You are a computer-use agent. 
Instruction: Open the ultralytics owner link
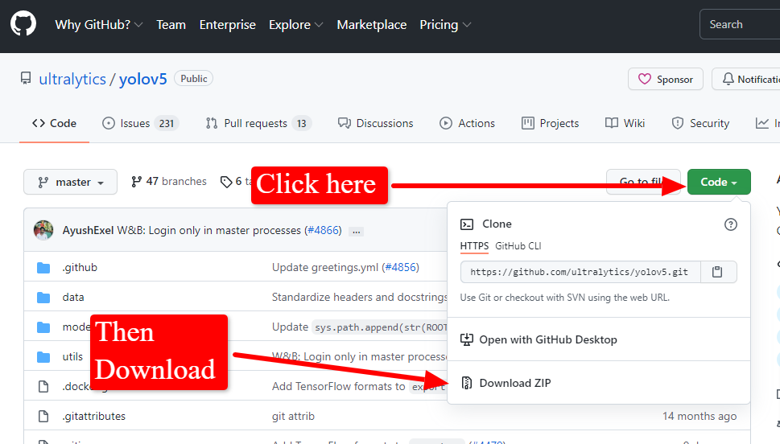[x=72, y=79]
